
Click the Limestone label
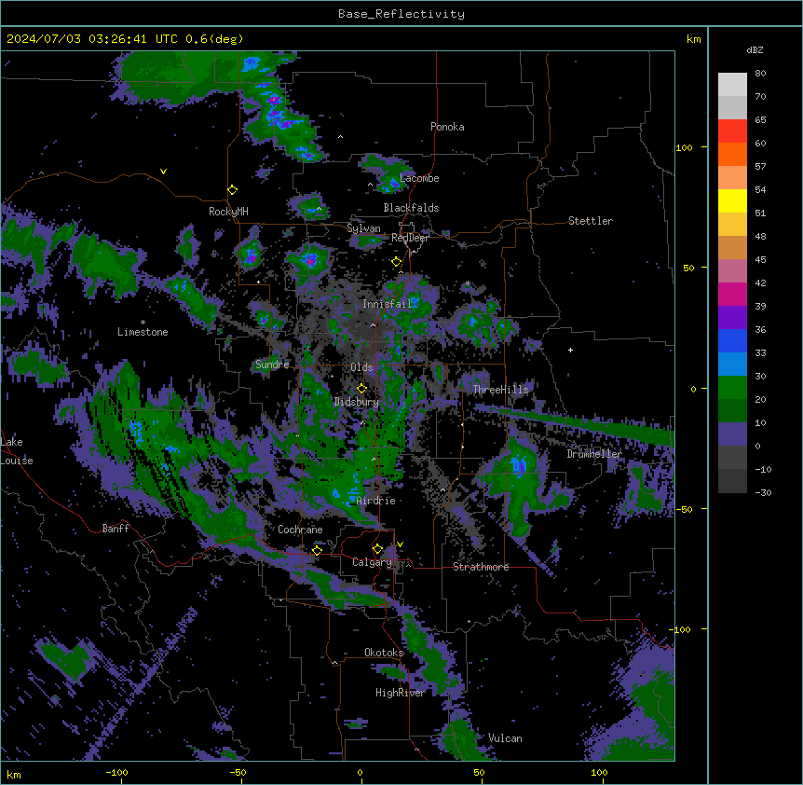(x=143, y=332)
